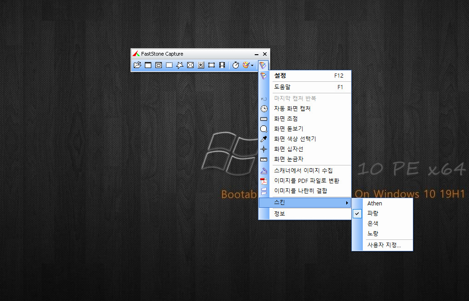This screenshot has width=469, height=301.
Task: Choose 화면 초점 menu item
Action: click(305, 119)
